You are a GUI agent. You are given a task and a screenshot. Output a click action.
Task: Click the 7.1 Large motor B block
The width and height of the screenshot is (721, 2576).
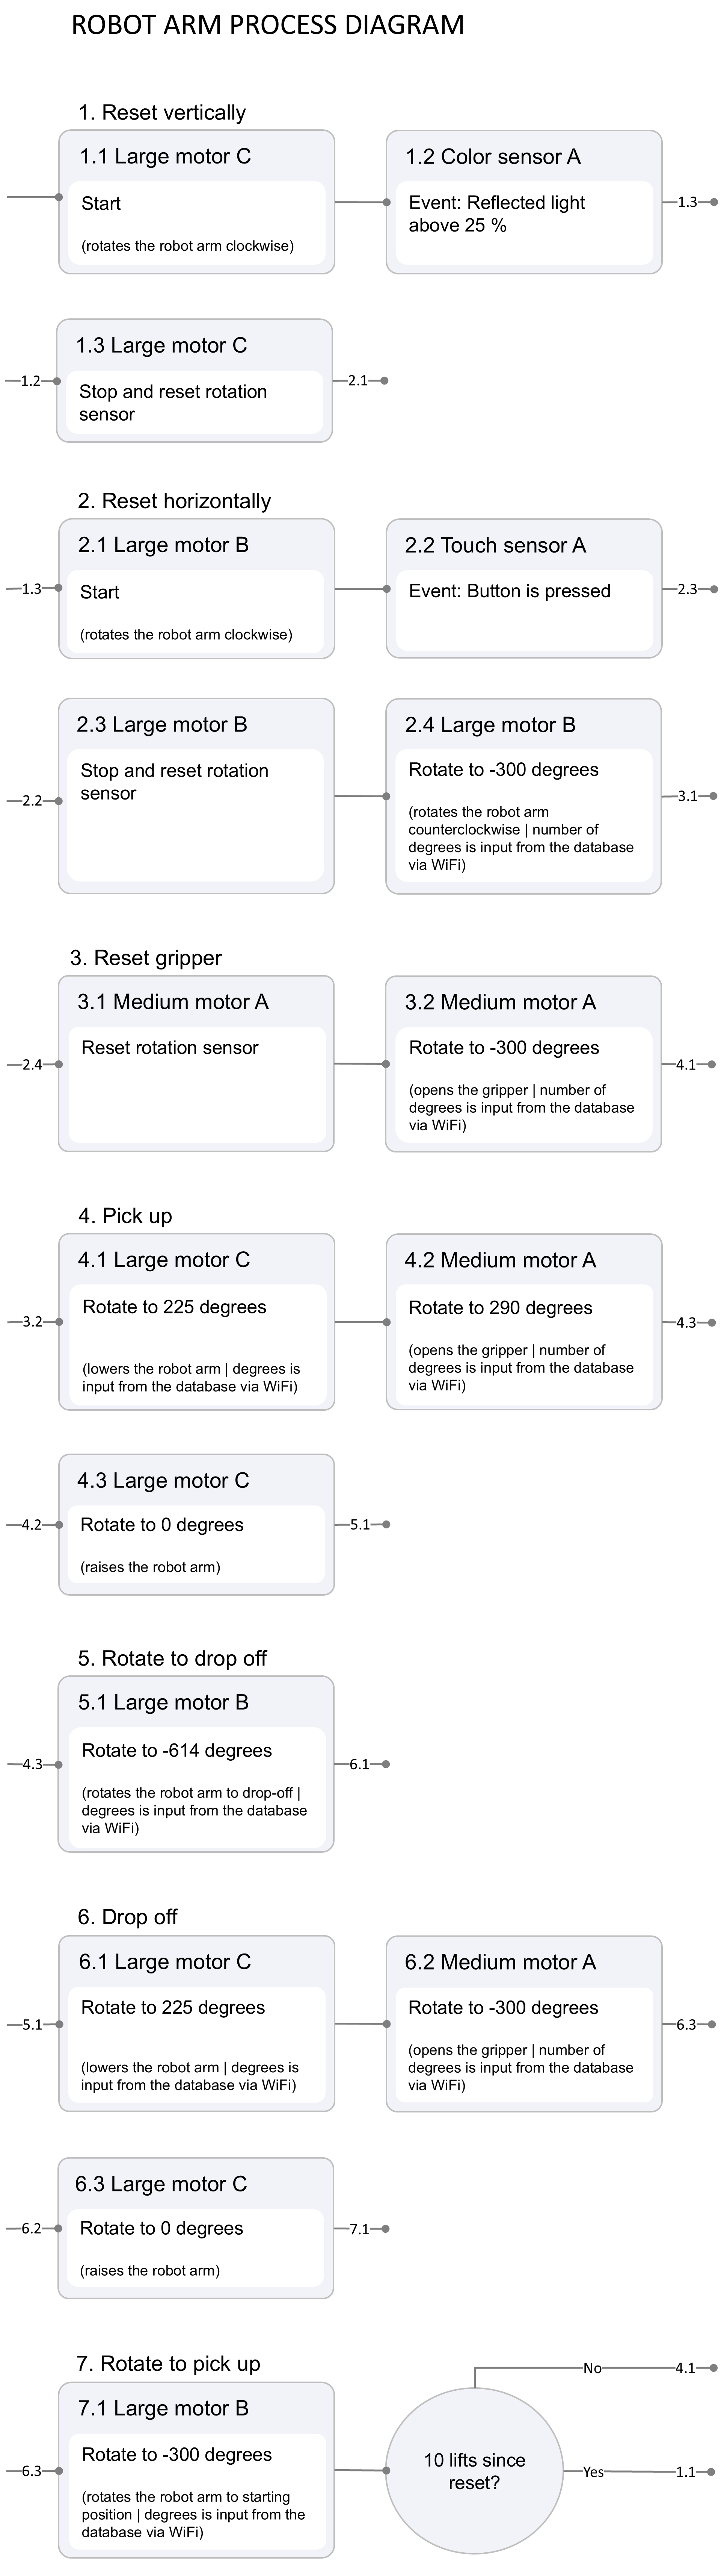196,2470
